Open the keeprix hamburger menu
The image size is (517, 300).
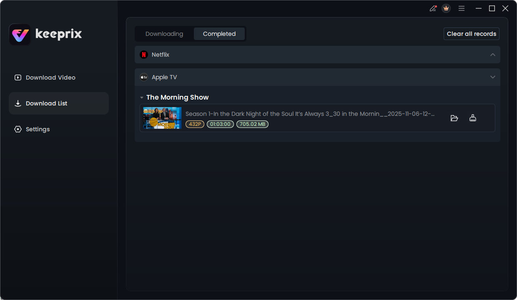pyautogui.click(x=461, y=8)
